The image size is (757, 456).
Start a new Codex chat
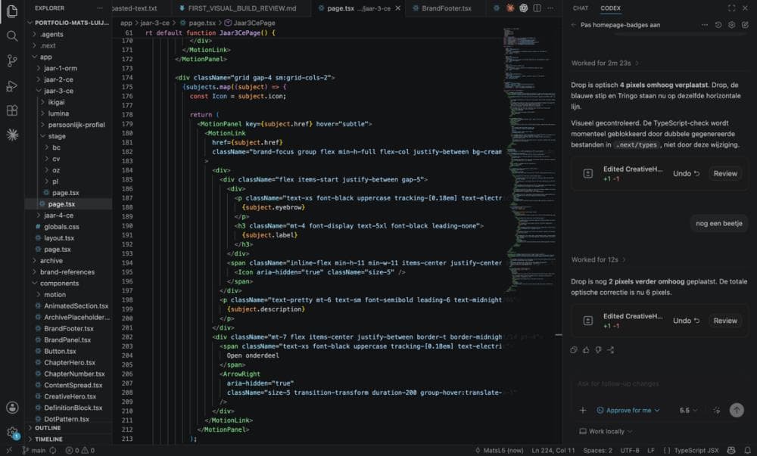pos(746,25)
